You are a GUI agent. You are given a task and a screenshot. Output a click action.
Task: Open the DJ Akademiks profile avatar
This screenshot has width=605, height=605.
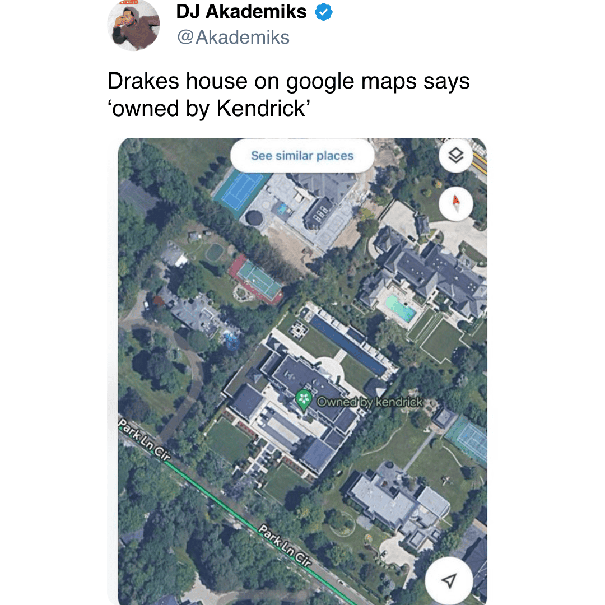point(133,25)
